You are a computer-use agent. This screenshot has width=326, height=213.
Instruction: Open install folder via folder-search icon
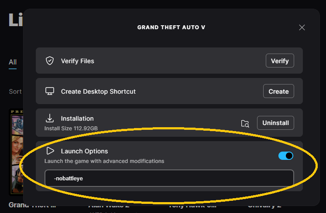click(245, 124)
